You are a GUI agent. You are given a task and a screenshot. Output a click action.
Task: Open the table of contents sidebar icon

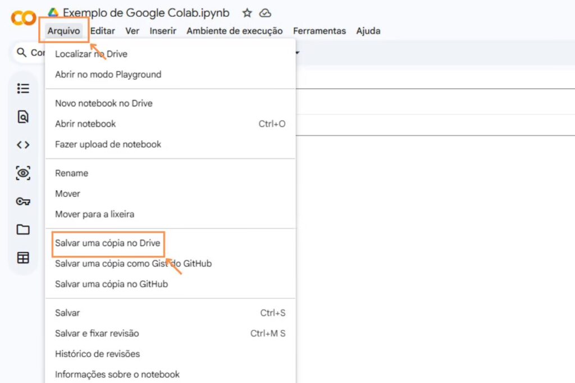point(23,88)
